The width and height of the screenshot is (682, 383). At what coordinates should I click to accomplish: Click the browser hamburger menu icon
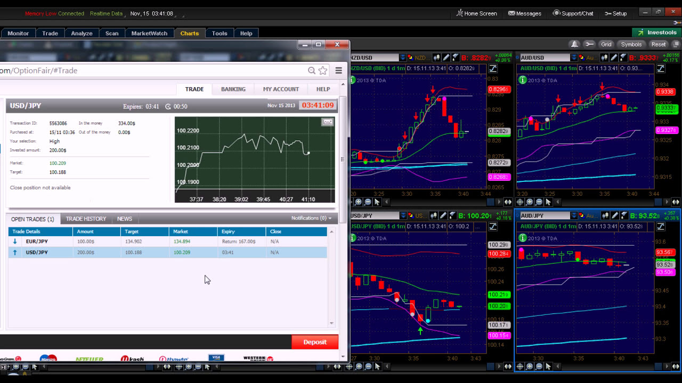coord(338,70)
